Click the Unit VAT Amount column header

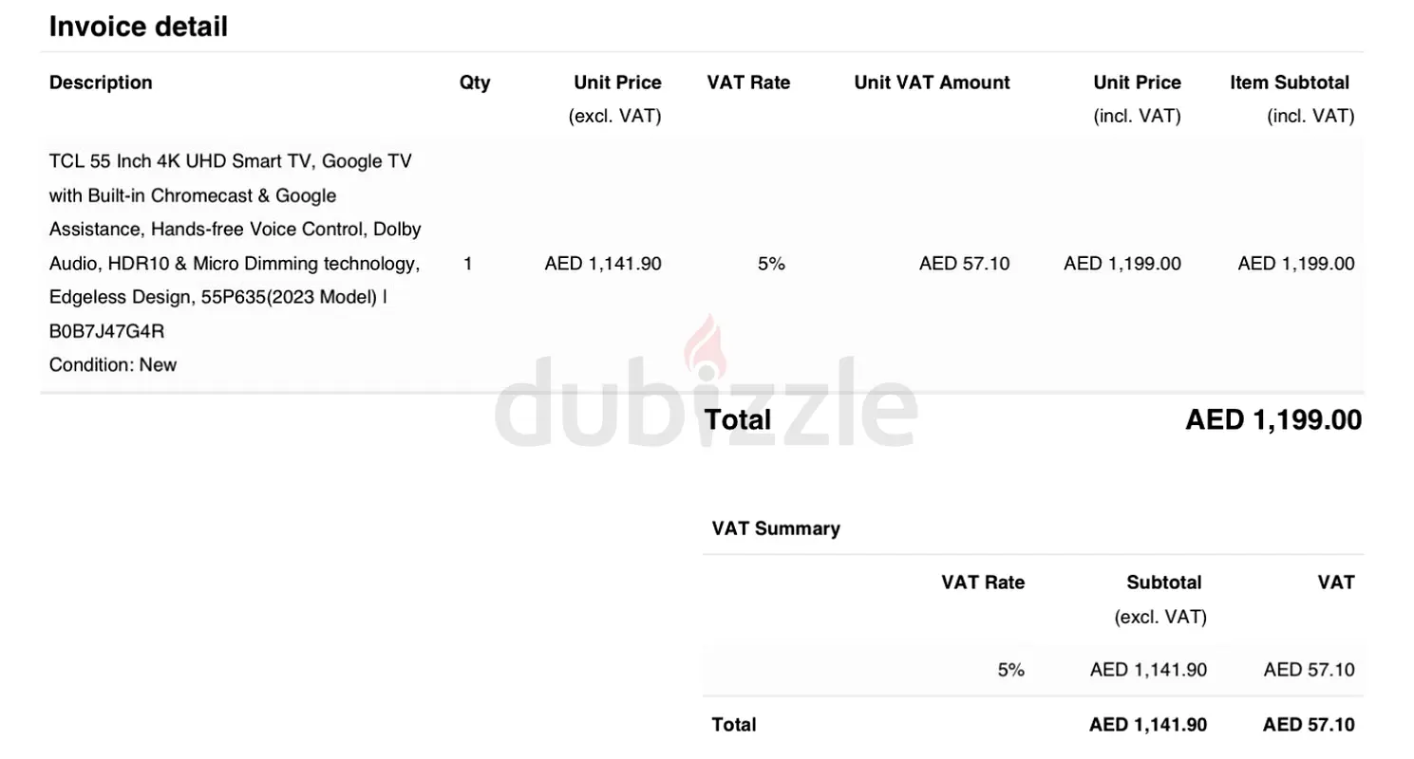coord(932,83)
